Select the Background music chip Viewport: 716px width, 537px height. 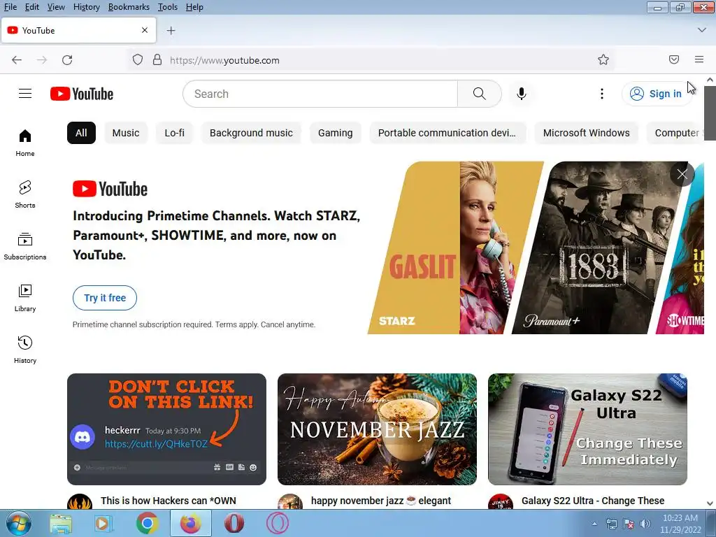pyautogui.click(x=251, y=133)
